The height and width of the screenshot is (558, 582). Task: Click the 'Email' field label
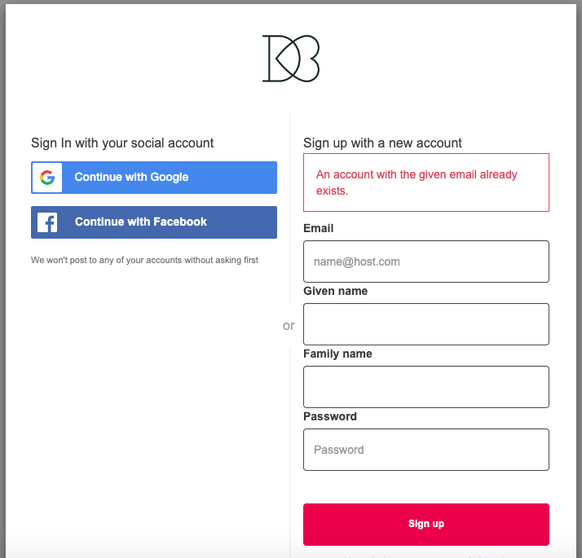tap(318, 228)
